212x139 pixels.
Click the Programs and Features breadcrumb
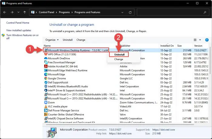(x=87, y=12)
